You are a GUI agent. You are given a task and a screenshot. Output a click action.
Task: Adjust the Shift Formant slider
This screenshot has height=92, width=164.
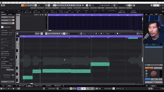pyautogui.click(x=7, y=45)
